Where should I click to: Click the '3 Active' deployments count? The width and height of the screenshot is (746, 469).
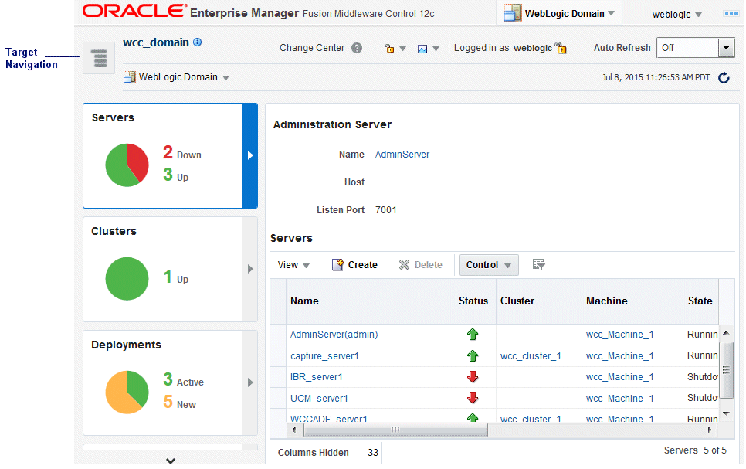click(183, 380)
